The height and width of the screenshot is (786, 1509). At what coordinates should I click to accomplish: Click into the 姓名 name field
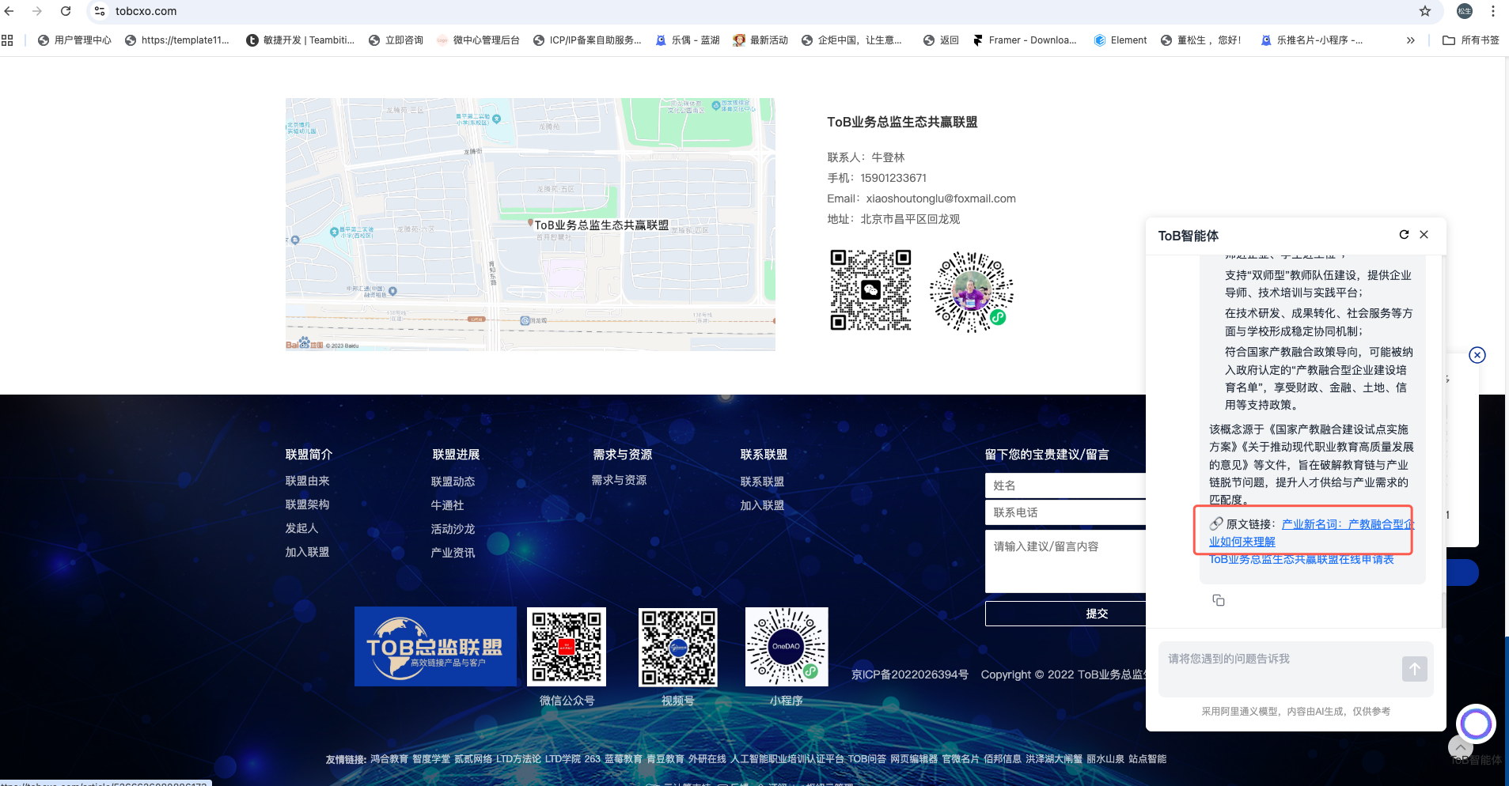click(1064, 486)
